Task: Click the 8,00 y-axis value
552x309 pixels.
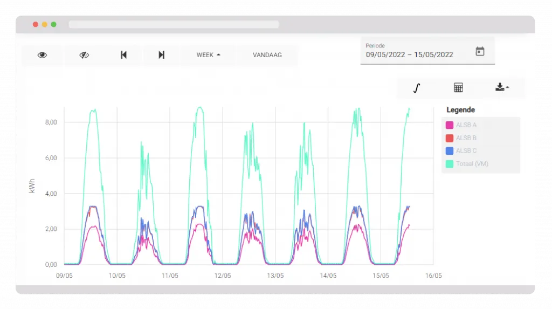Action: [51, 122]
